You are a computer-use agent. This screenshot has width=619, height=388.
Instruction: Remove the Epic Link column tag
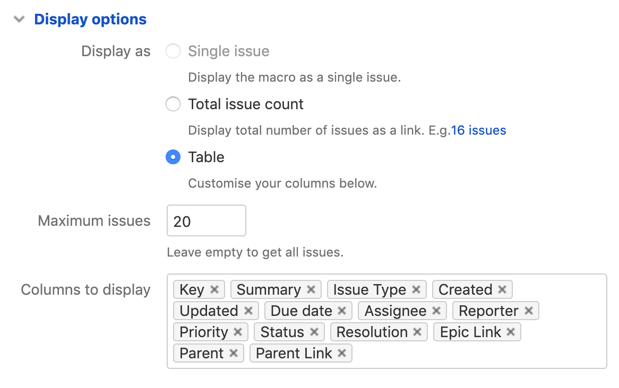coord(512,332)
